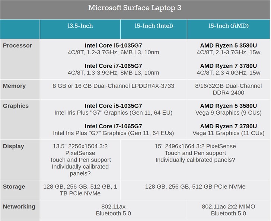
Task: Click the Storage row label
Action: point(14,187)
